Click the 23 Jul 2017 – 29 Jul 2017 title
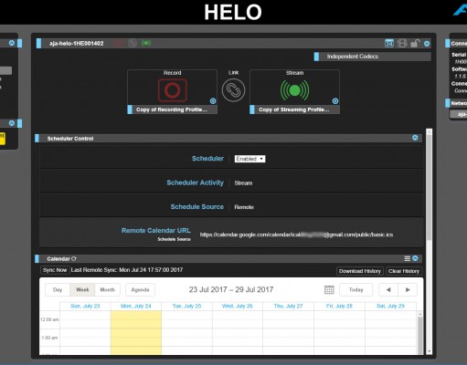This screenshot has height=365, width=467. (x=231, y=289)
